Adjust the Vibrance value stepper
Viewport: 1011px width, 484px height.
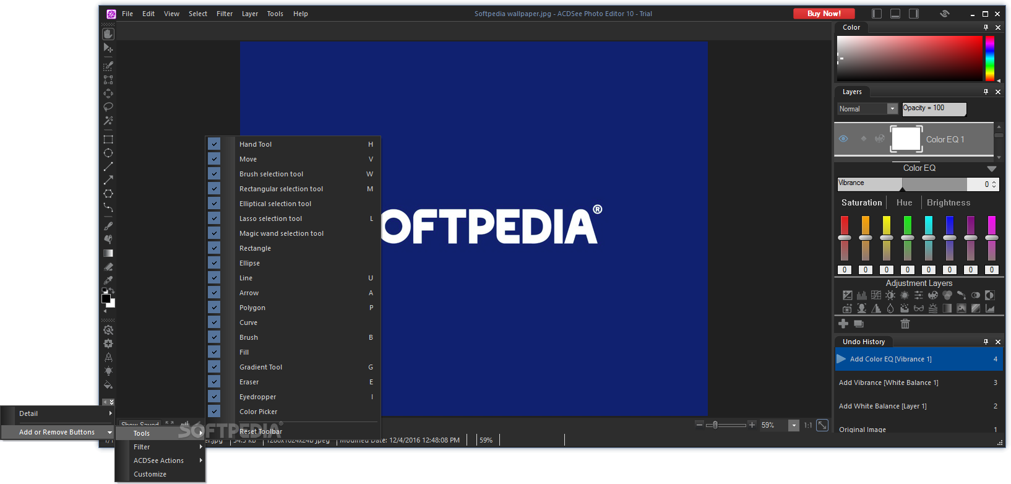(994, 184)
